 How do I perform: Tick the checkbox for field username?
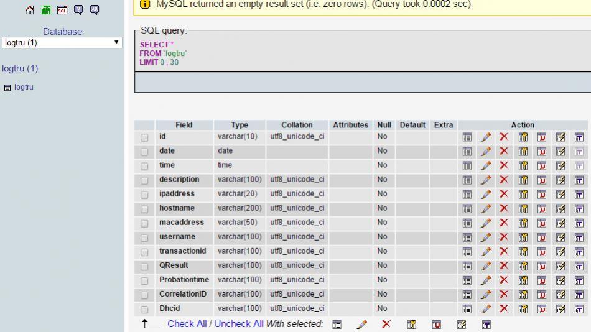[144, 237]
